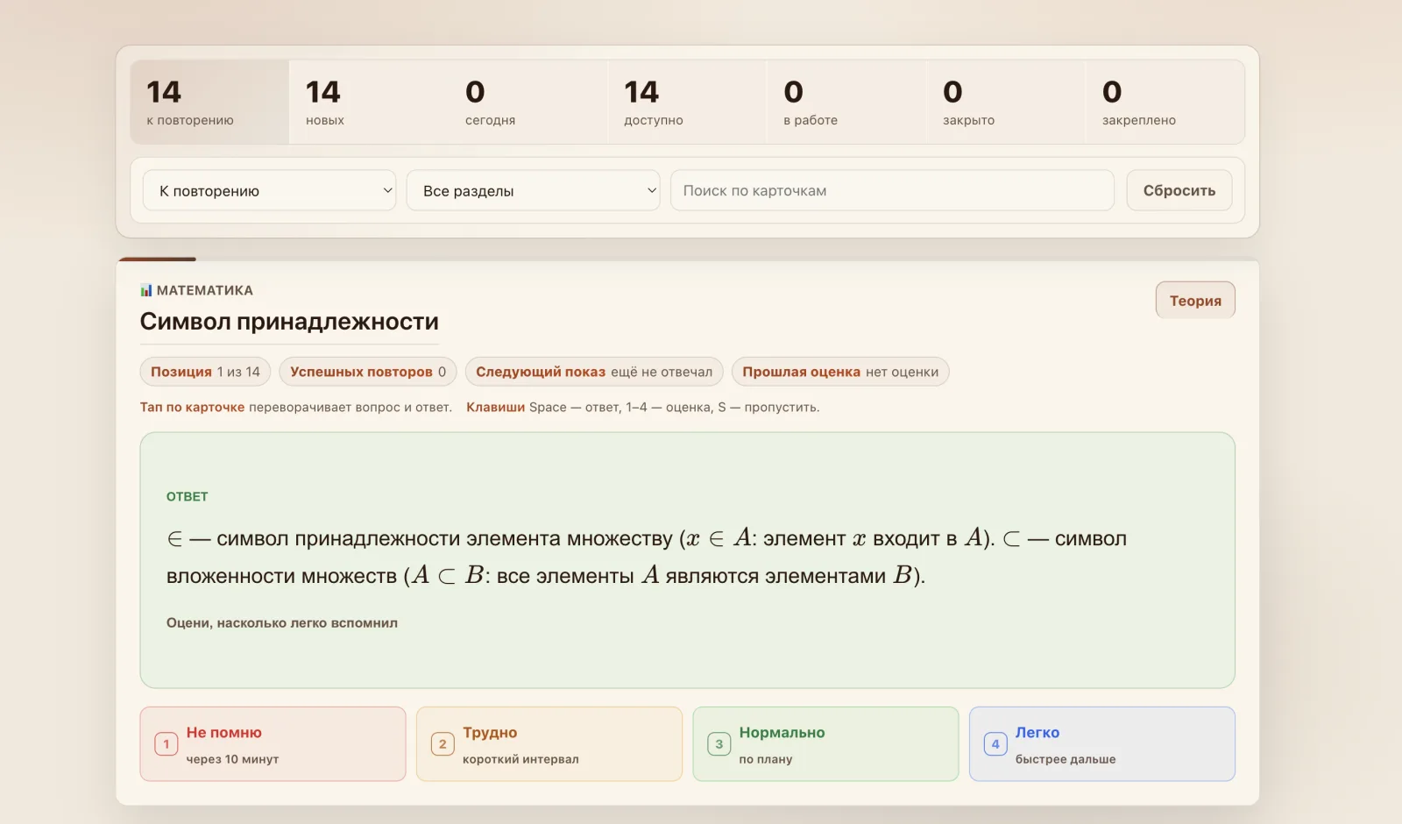1402x824 pixels.
Task: Rate the card as Трудно
Action: [x=549, y=744]
